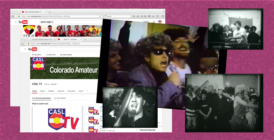The width and height of the screenshot is (274, 140).
Task: Open the channel About tab
Action: pos(81,91)
